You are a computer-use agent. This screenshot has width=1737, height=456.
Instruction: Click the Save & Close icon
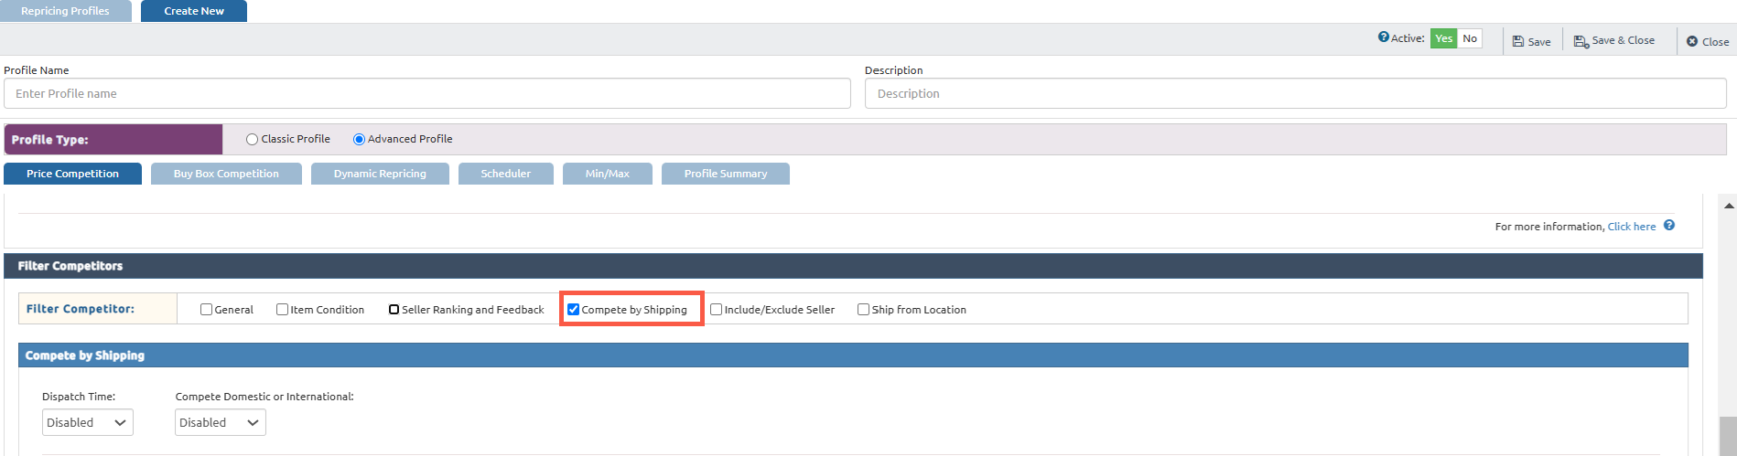point(1581,41)
